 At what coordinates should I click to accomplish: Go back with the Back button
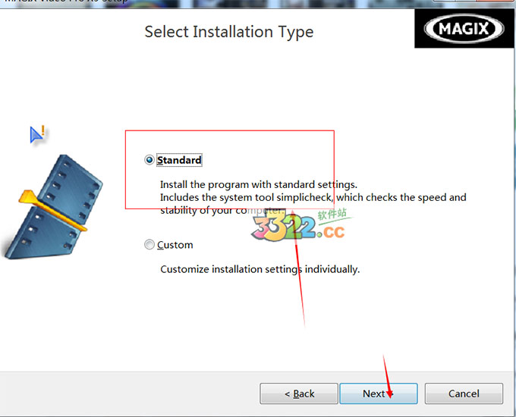click(x=299, y=393)
